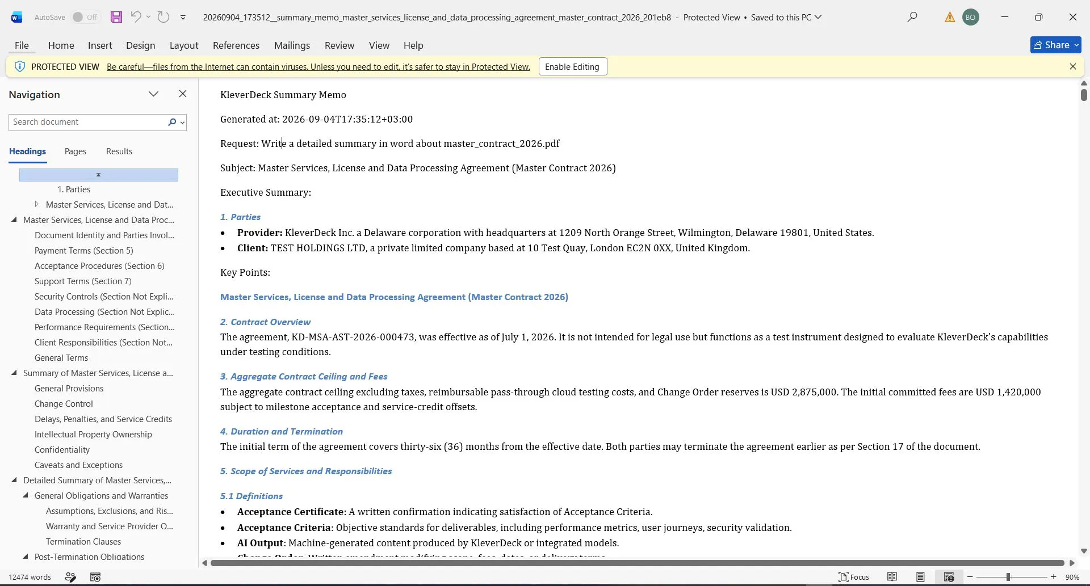This screenshot has height=586, width=1090.
Task: Save the document with the floppy disk icon
Action: tap(116, 17)
